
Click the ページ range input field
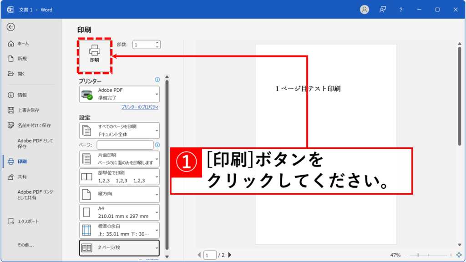pyautogui.click(x=125, y=145)
